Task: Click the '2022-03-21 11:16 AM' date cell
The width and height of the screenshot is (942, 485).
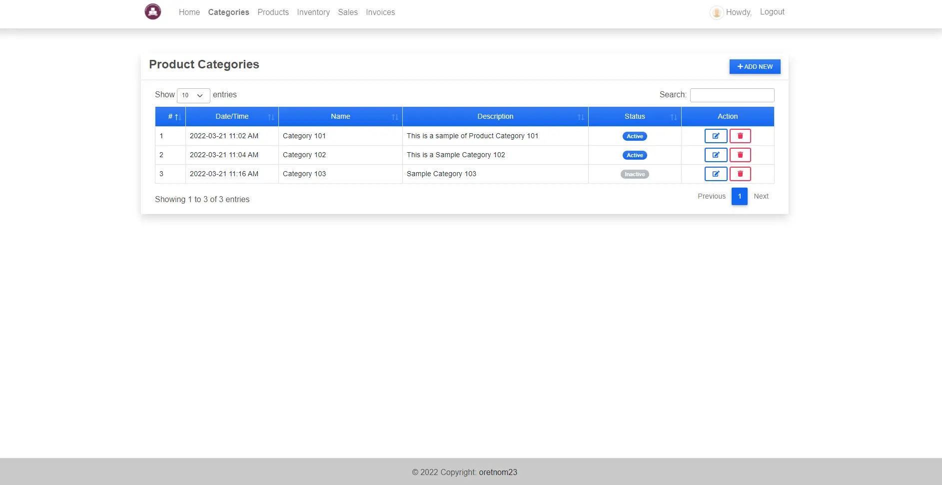Action: pos(232,174)
